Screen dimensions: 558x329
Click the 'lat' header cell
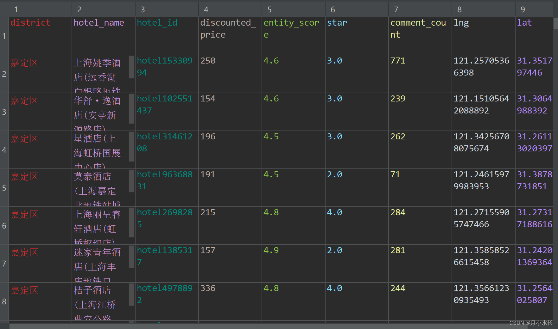point(534,36)
